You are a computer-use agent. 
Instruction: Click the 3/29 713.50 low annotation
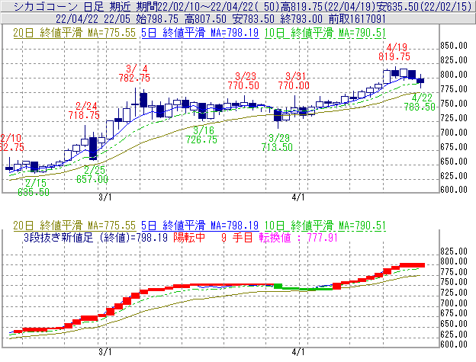[x=277, y=143]
